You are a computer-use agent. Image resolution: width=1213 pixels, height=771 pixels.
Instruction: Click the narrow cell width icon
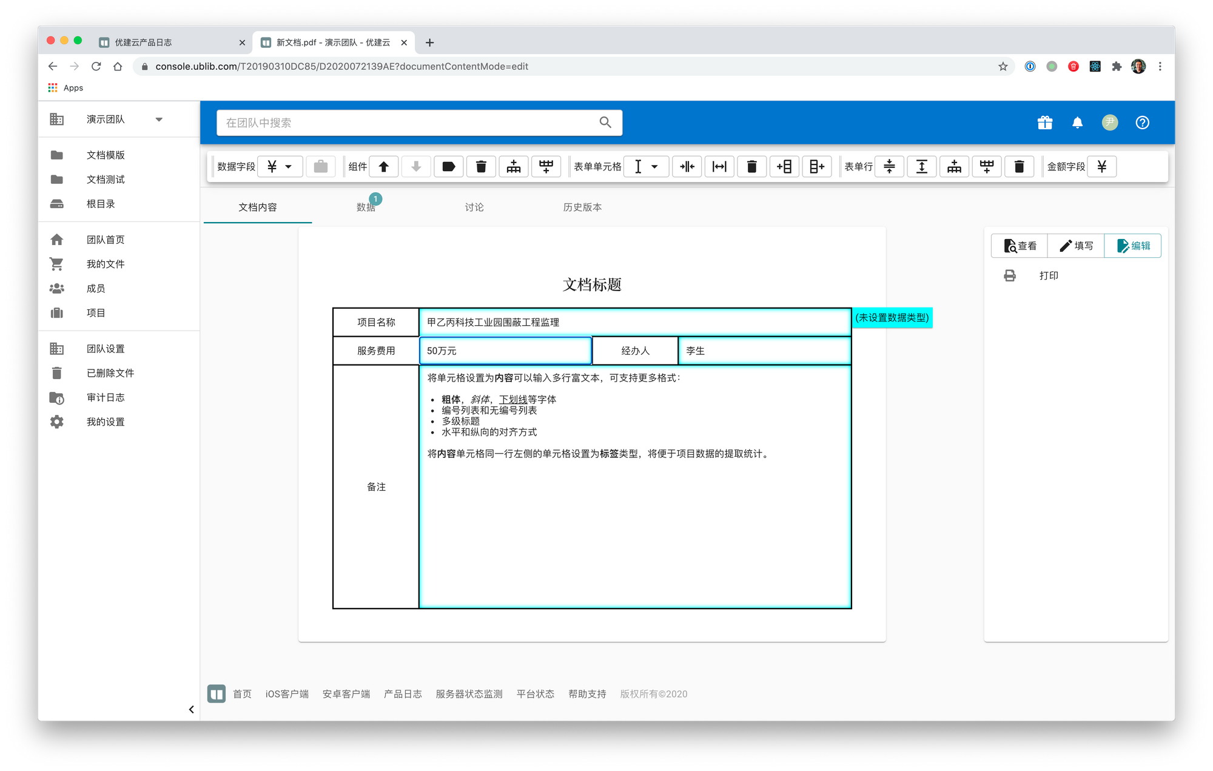(x=687, y=166)
